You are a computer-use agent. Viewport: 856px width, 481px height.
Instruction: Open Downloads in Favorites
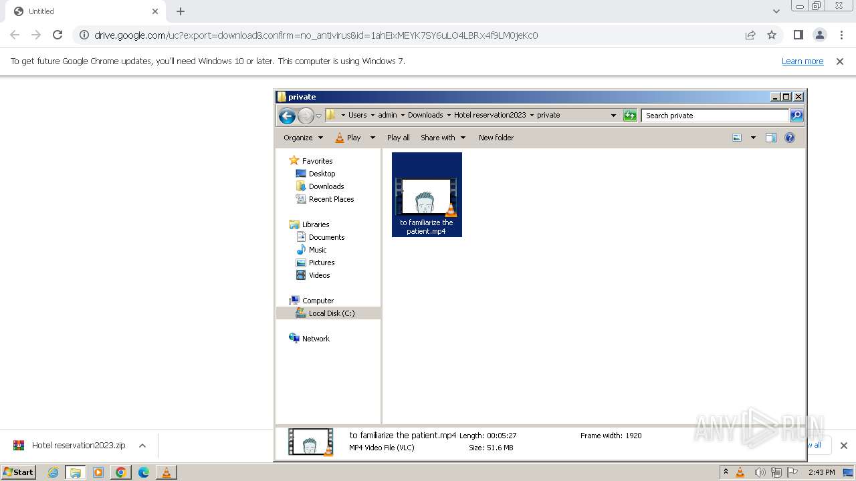[x=326, y=186]
